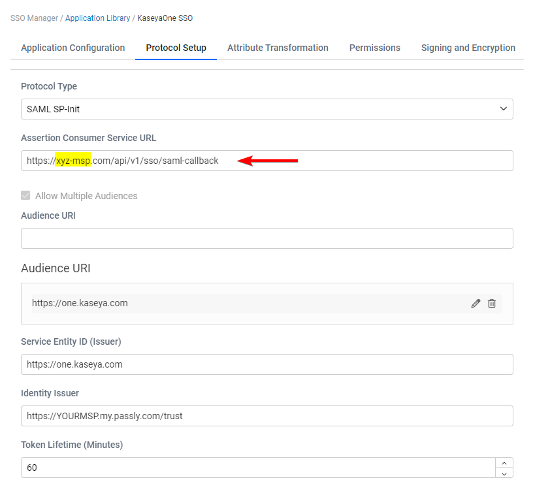Delete the https://one.kaseya.com audience entry

(492, 304)
